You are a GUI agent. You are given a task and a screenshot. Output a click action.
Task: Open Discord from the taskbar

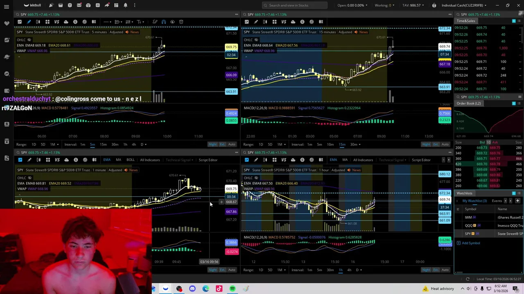192,289
